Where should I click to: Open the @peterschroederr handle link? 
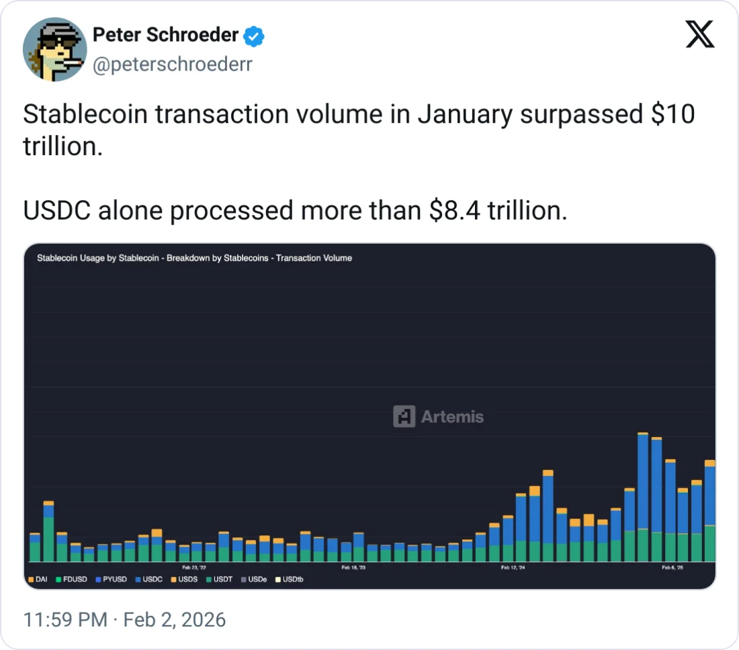click(171, 64)
